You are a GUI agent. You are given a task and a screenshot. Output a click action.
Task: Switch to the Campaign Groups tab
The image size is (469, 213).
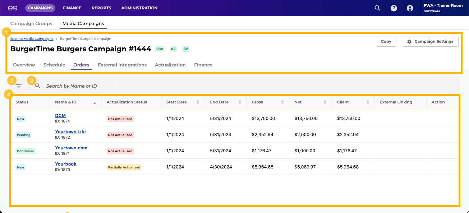pos(31,24)
